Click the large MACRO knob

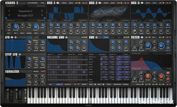pyautogui.click(x=36, y=27)
